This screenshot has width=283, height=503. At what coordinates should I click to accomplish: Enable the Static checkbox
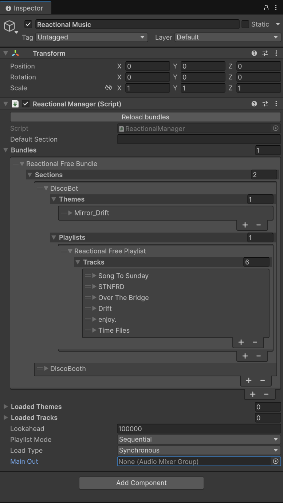(x=245, y=24)
